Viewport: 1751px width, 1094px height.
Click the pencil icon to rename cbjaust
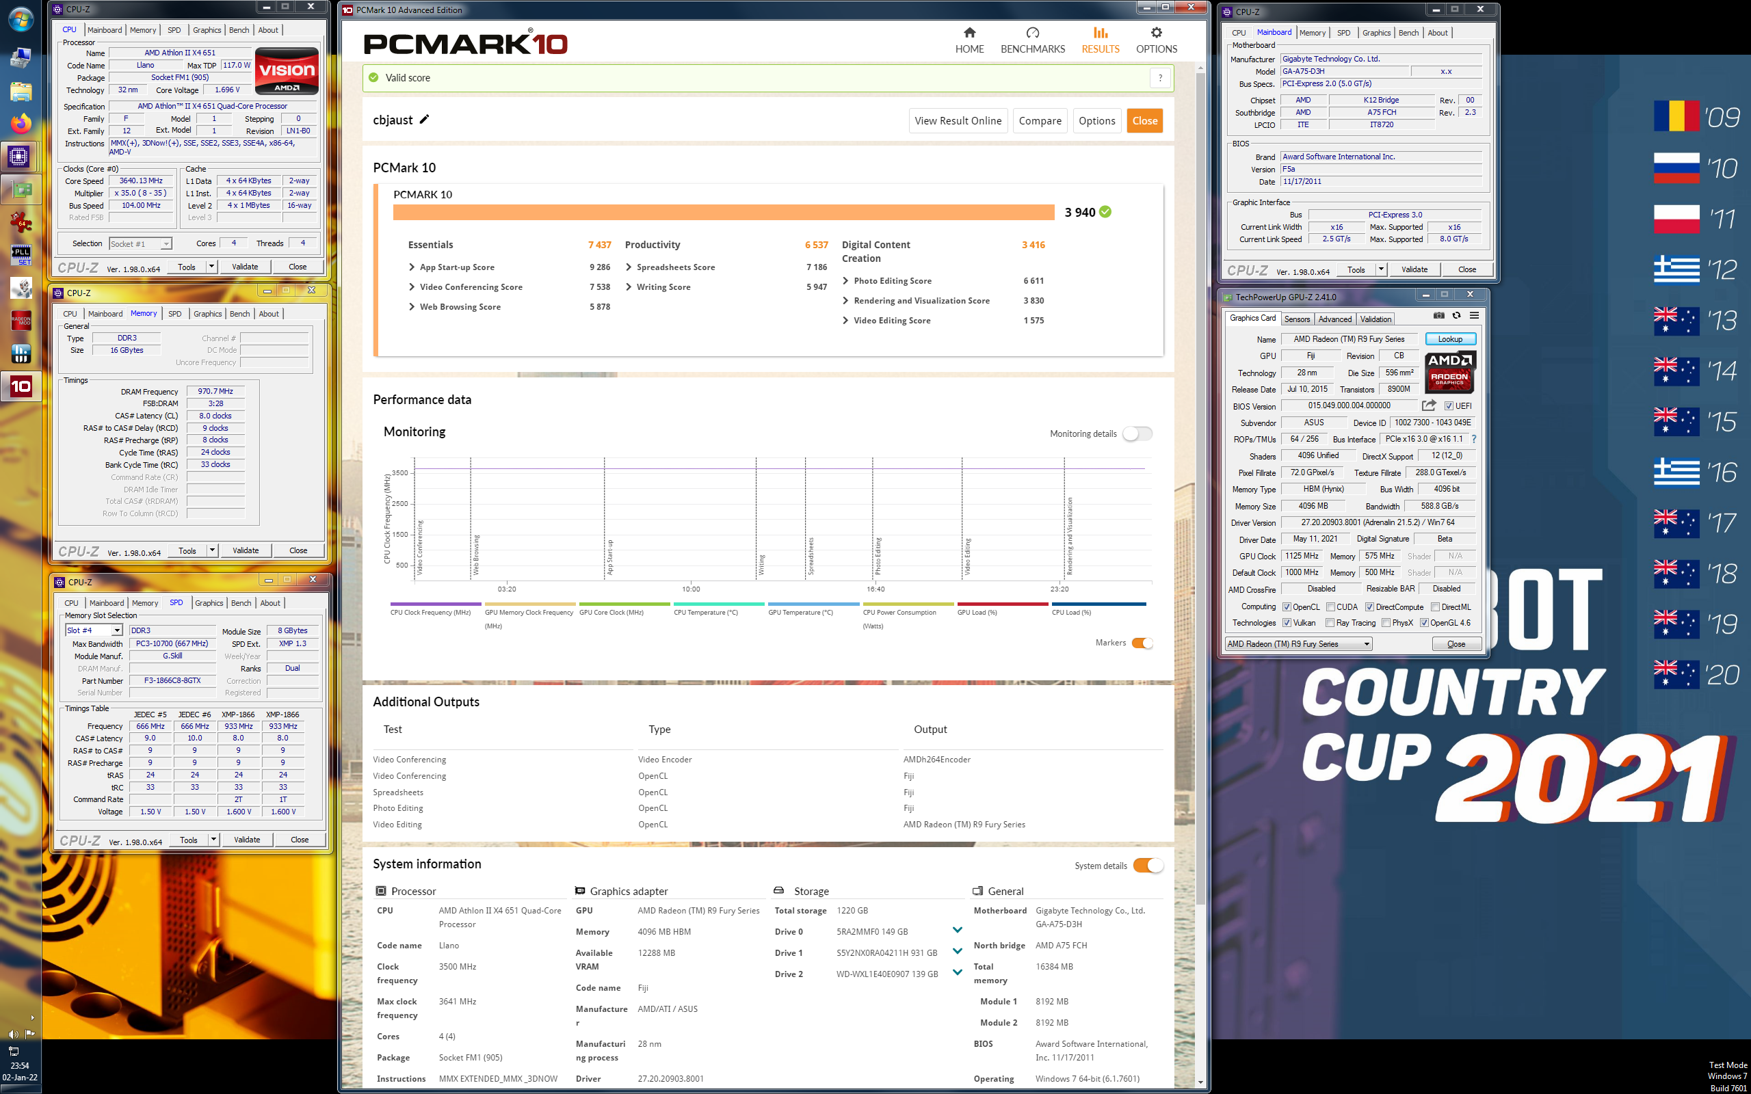[425, 120]
